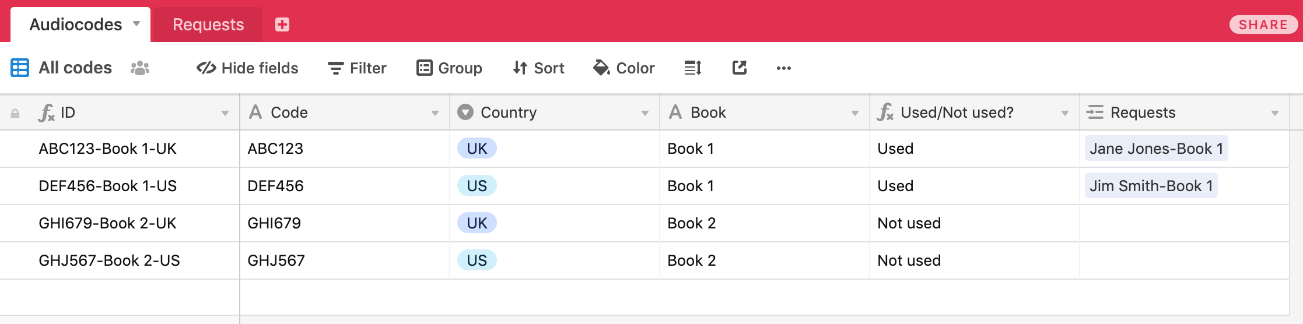Click single select icon in Country header
This screenshot has height=324, width=1303.
click(x=465, y=112)
